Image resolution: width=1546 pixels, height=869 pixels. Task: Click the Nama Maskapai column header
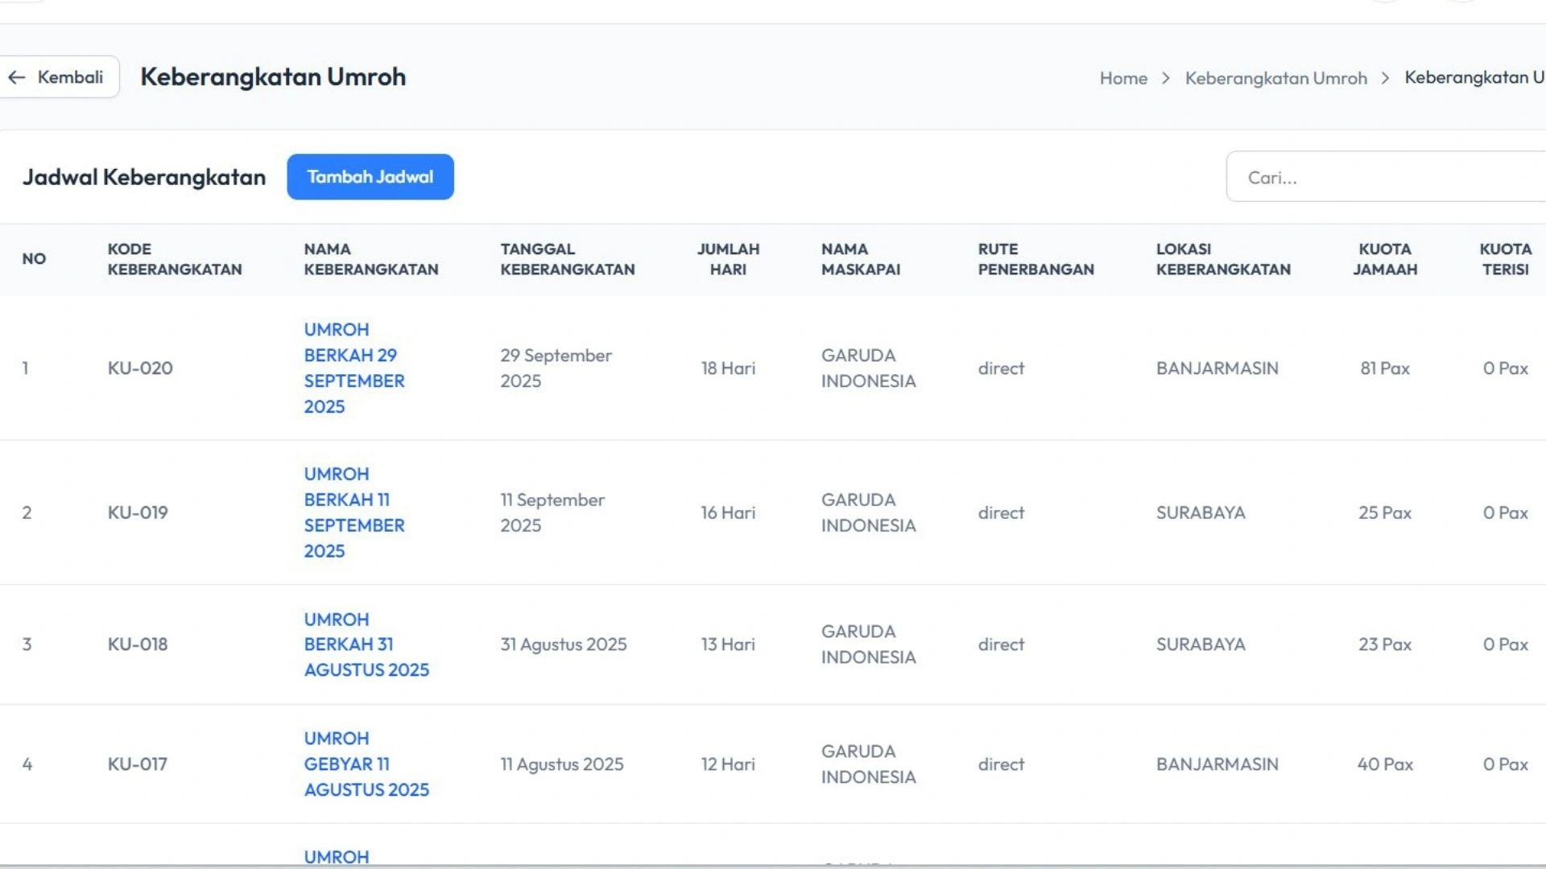click(860, 259)
